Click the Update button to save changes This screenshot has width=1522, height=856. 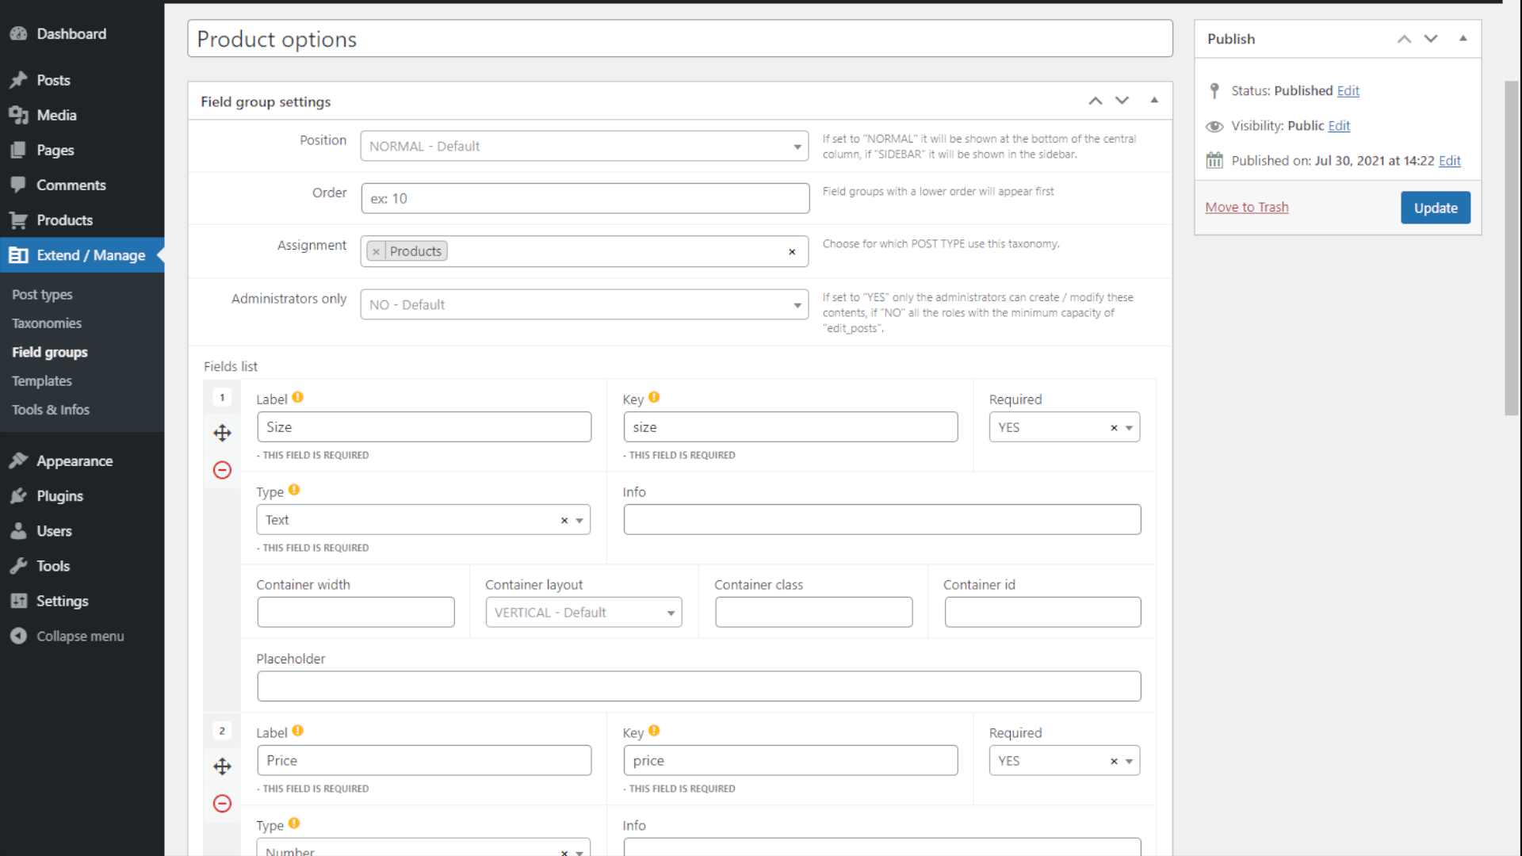[x=1436, y=207]
